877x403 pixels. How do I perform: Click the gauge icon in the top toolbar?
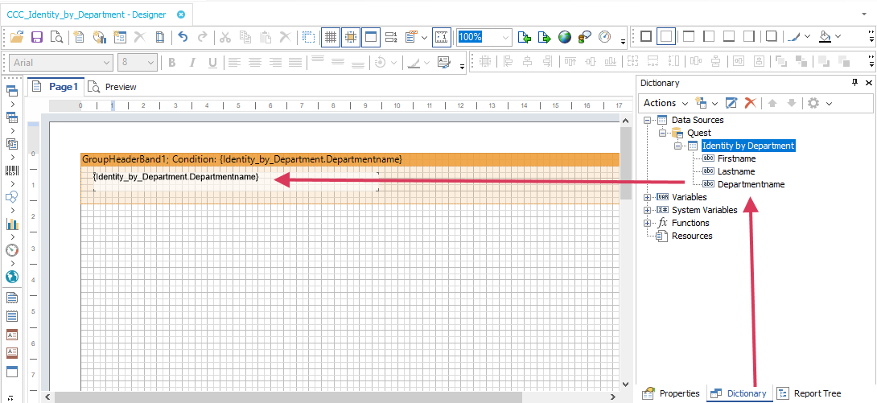[x=604, y=38]
